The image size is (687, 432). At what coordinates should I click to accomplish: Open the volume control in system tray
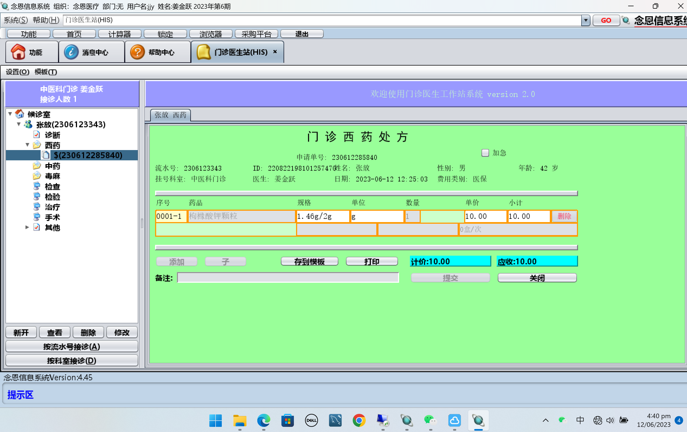click(x=610, y=420)
